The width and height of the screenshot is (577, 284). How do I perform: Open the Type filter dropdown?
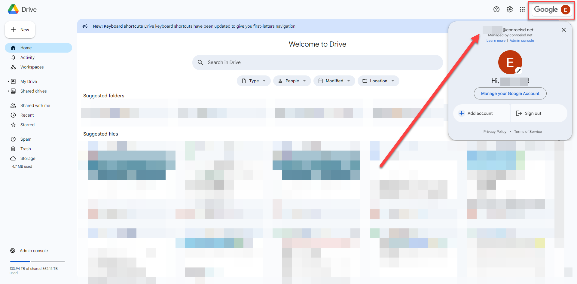254,81
